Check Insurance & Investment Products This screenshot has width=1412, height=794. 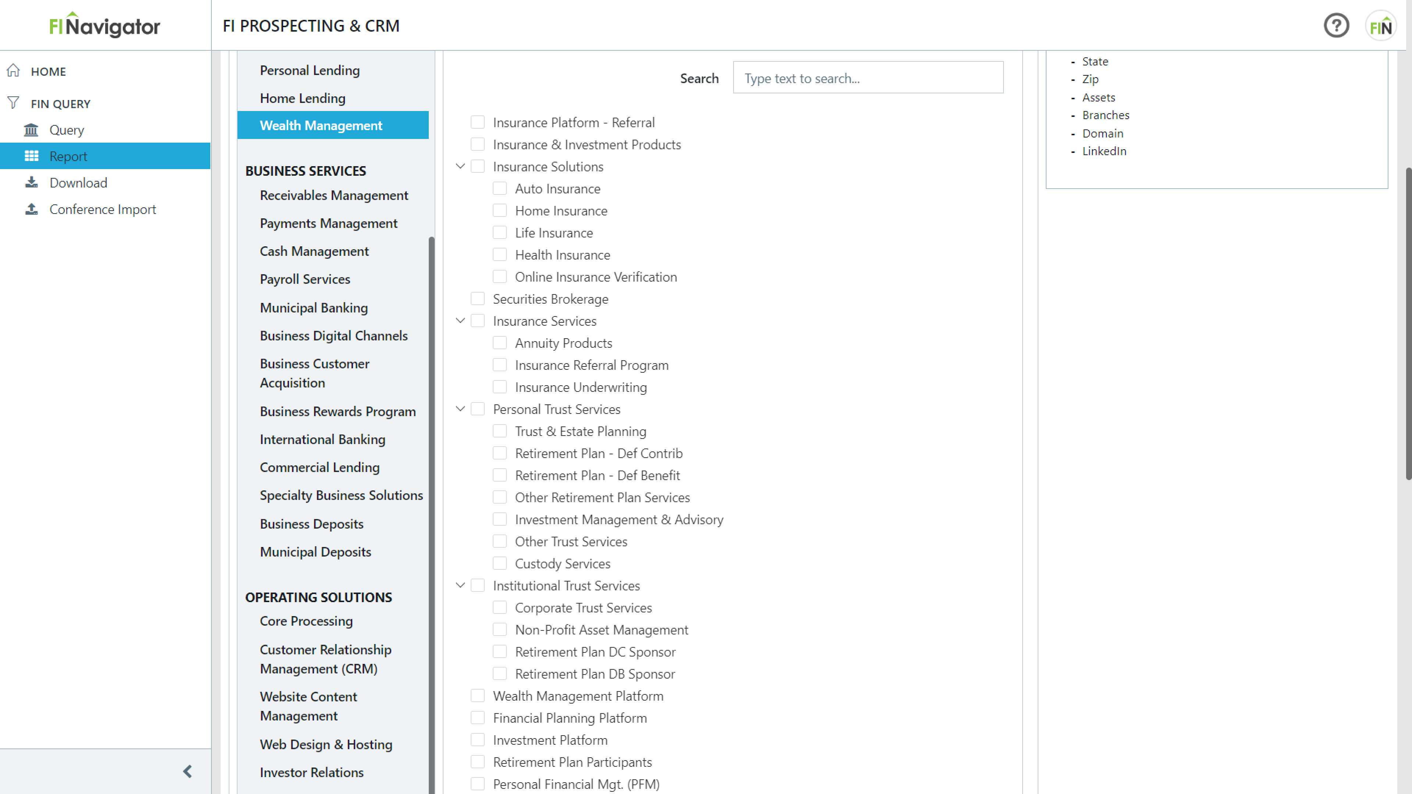(477, 144)
